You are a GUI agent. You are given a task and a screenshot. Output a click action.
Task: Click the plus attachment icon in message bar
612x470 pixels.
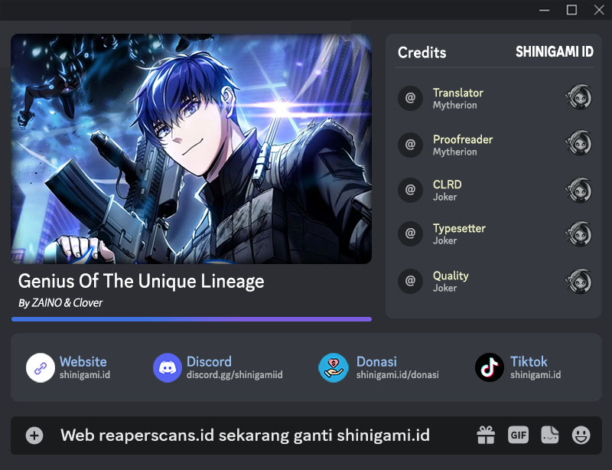pyautogui.click(x=34, y=436)
